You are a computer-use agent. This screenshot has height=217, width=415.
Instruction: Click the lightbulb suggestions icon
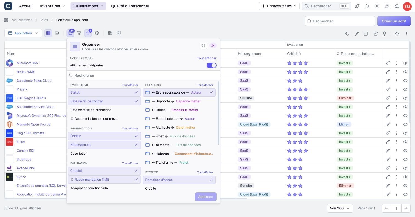click(x=385, y=34)
